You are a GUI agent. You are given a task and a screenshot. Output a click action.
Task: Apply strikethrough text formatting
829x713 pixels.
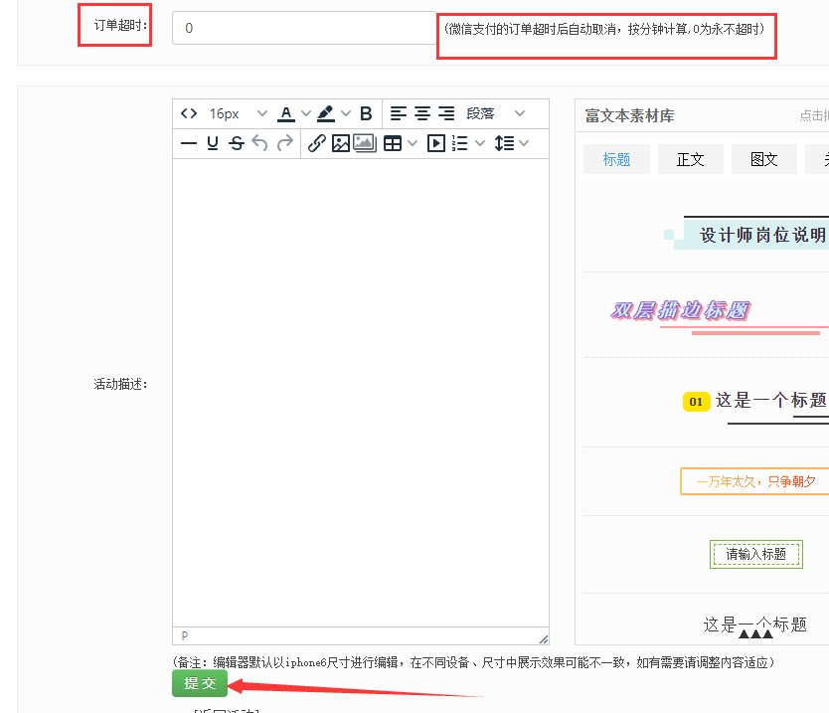pos(237,143)
